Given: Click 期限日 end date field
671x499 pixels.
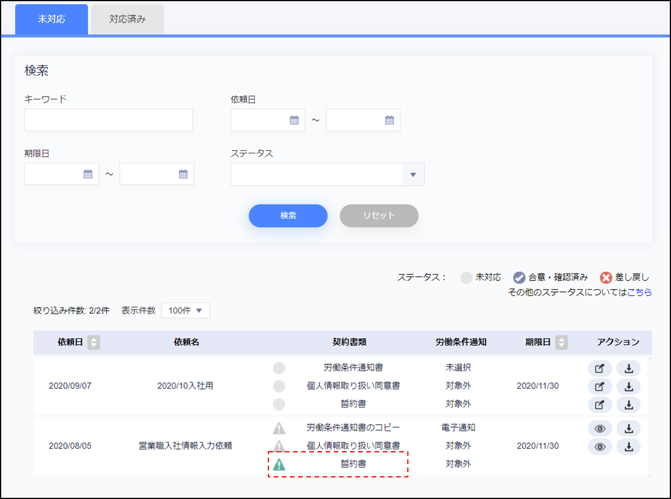Looking at the screenshot, I should [x=156, y=174].
